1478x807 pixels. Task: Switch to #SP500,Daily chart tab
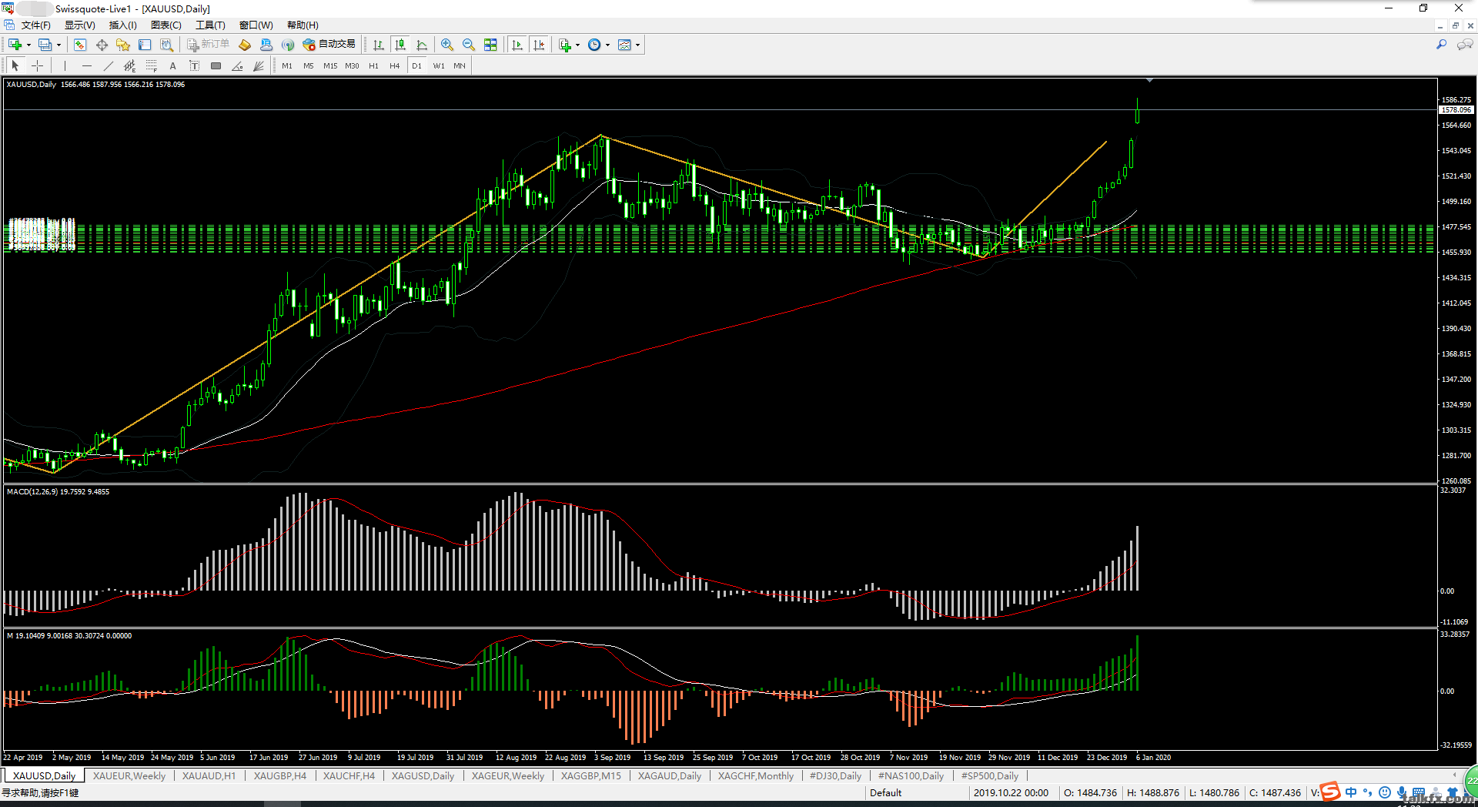(x=990, y=775)
